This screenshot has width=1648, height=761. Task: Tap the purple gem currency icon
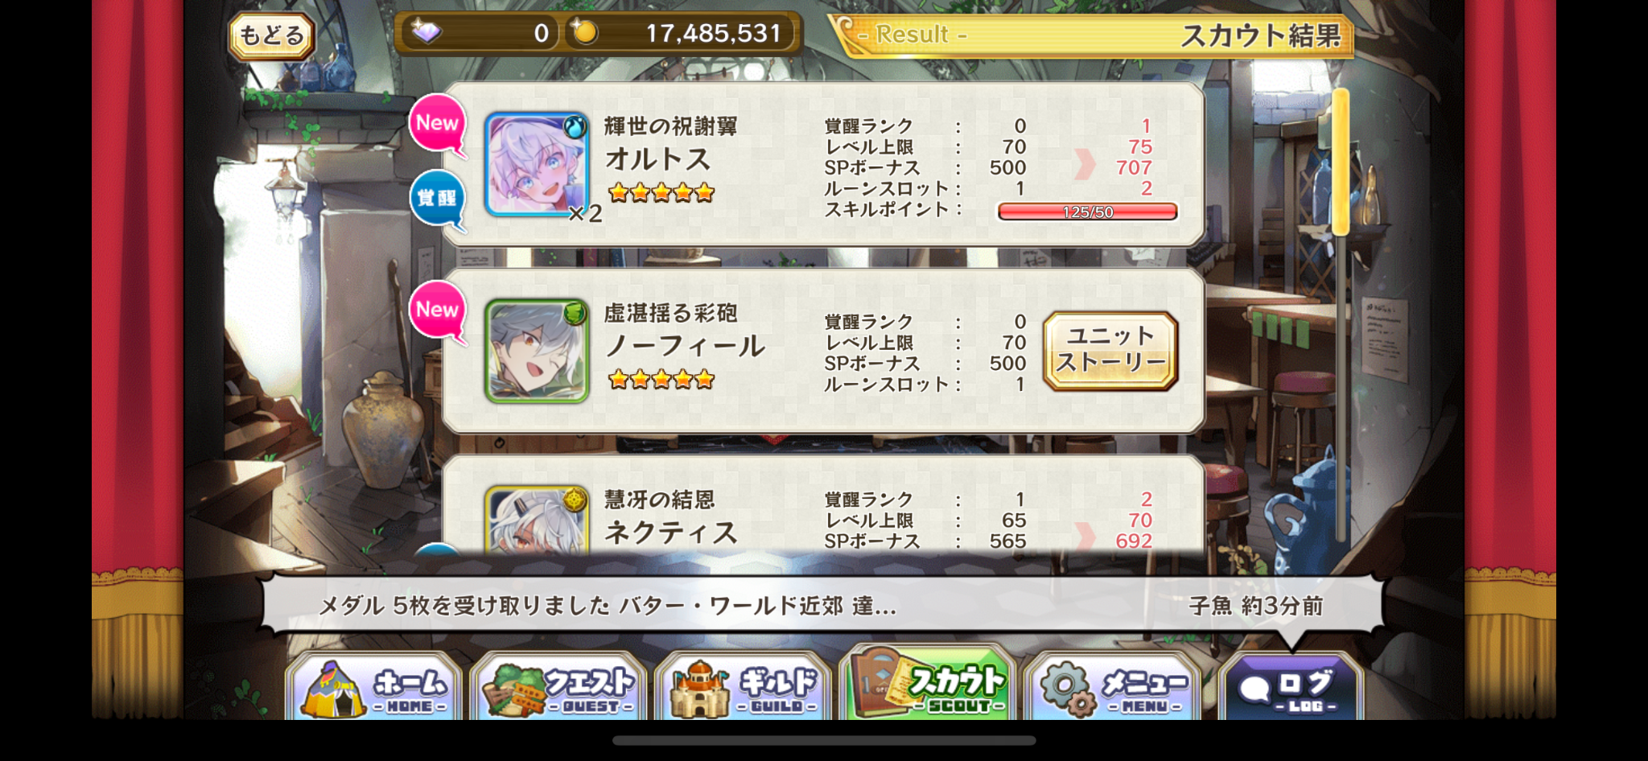click(x=426, y=32)
